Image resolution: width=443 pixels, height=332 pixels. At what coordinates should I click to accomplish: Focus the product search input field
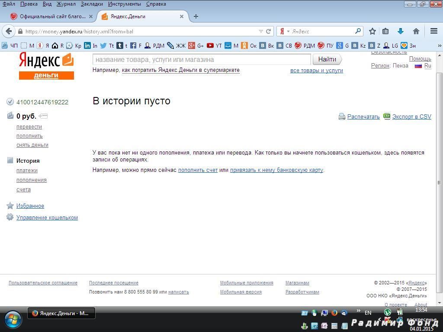point(202,59)
